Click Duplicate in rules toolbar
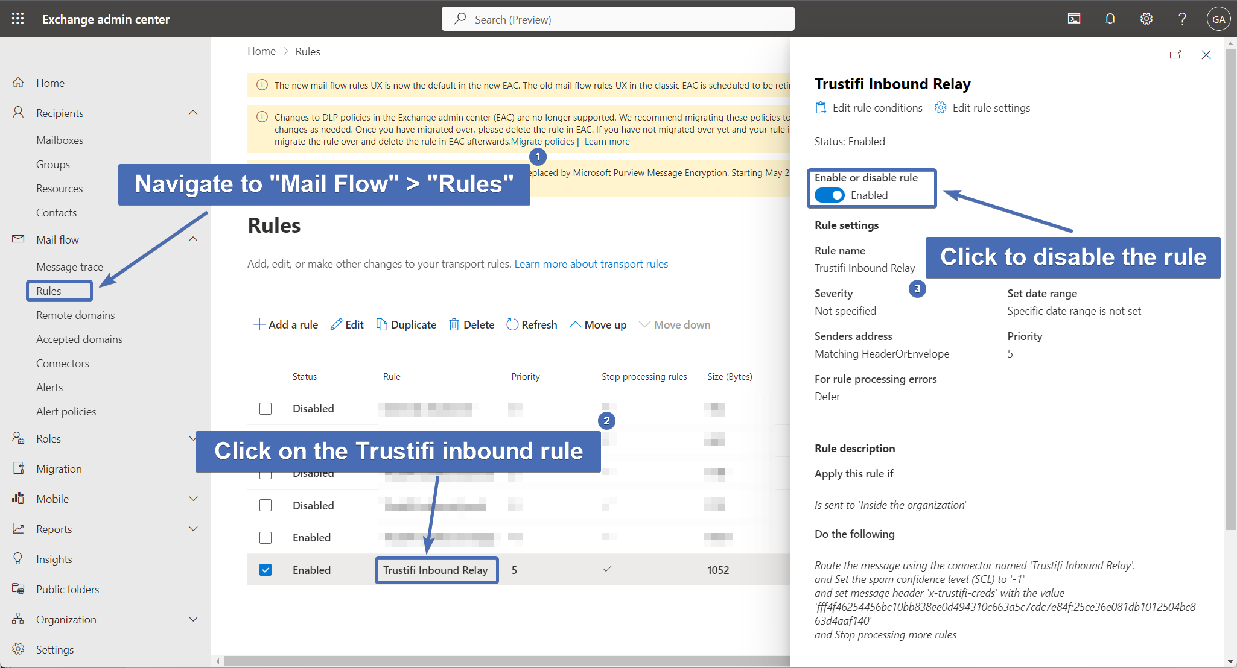 pos(406,324)
